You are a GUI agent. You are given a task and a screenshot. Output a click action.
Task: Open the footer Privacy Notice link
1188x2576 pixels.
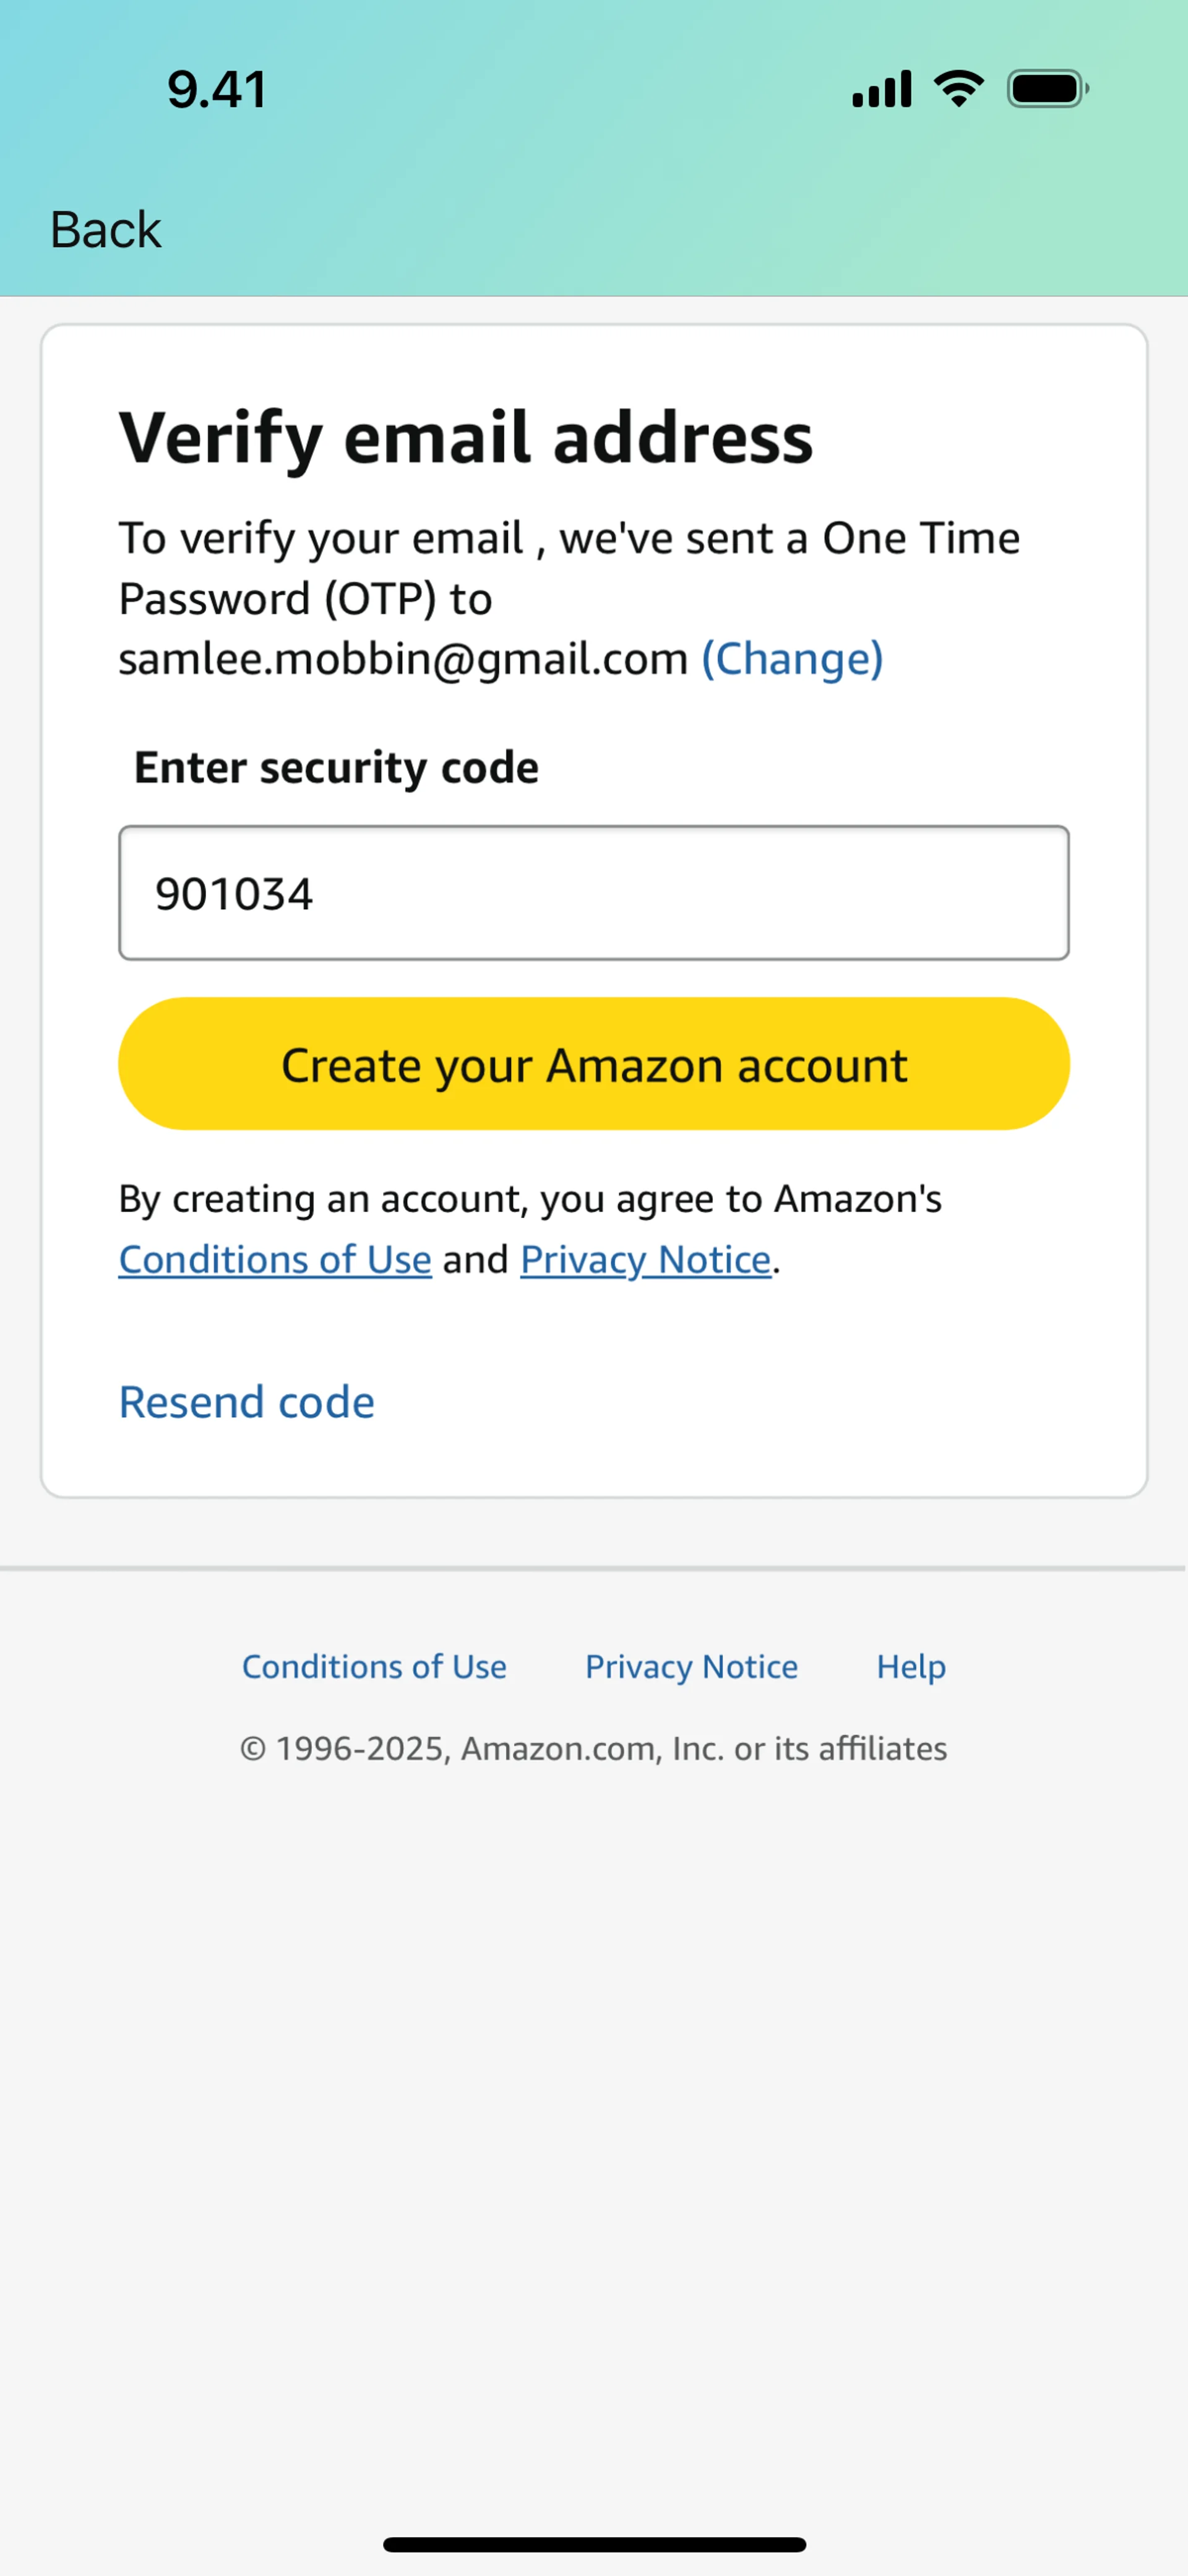[691, 1667]
